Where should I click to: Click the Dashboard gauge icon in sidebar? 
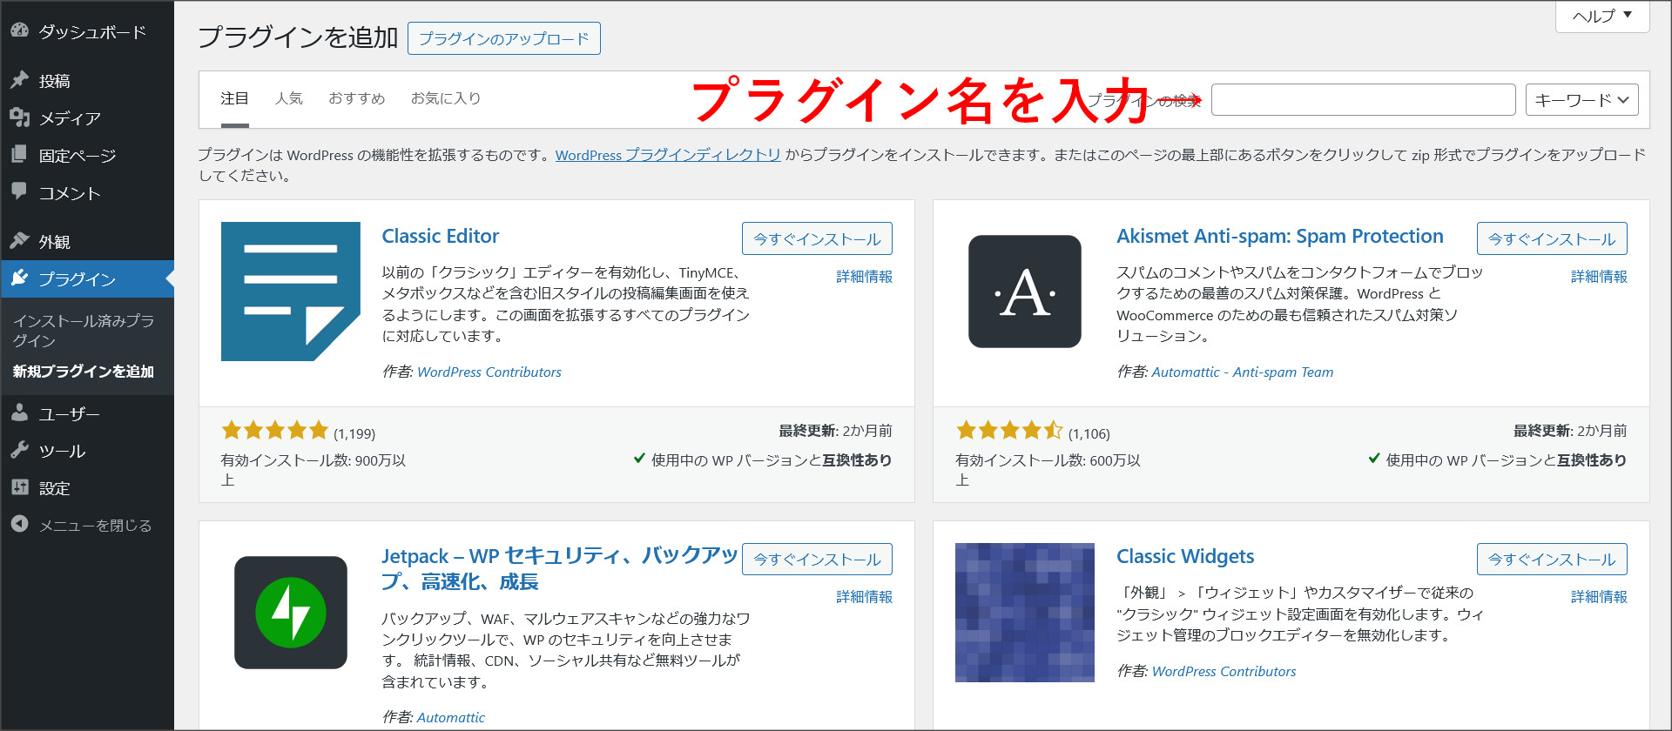(x=19, y=30)
